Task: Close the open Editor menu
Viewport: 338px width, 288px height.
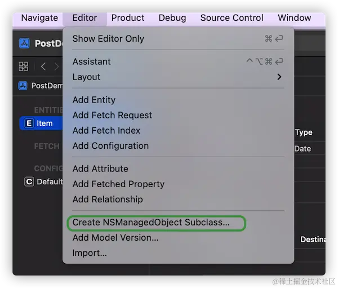Action: [x=84, y=18]
